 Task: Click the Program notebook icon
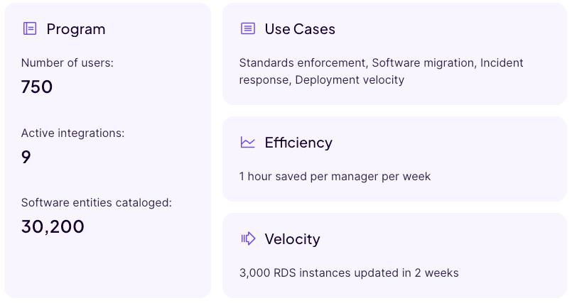click(x=30, y=28)
